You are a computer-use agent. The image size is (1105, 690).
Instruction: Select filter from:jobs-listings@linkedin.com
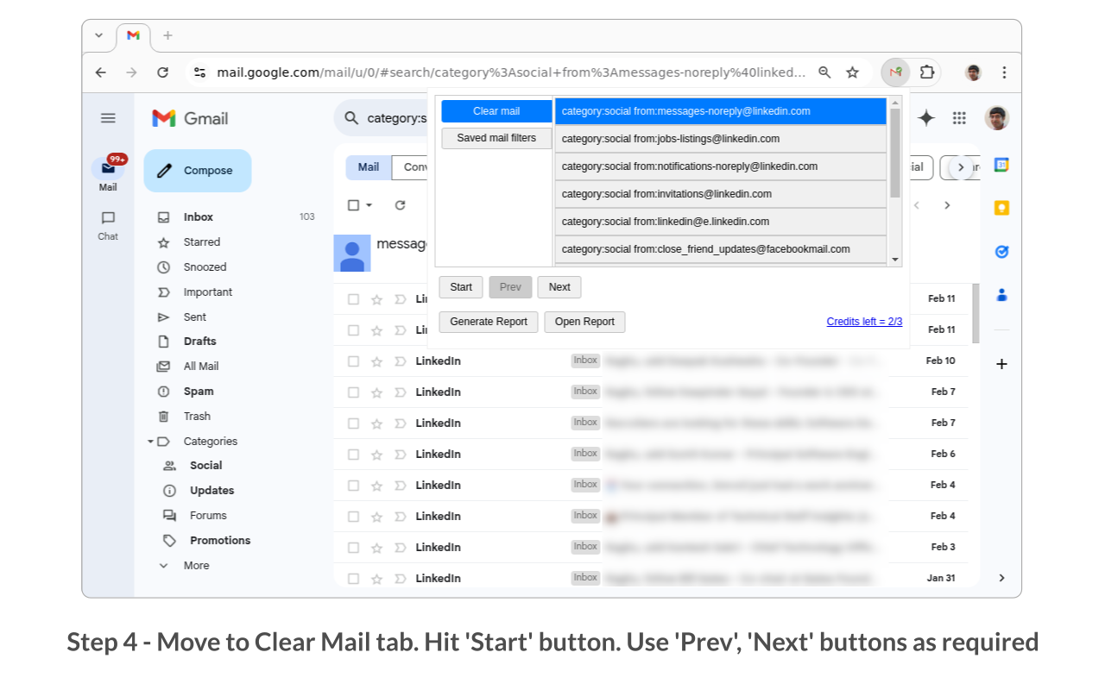(721, 139)
